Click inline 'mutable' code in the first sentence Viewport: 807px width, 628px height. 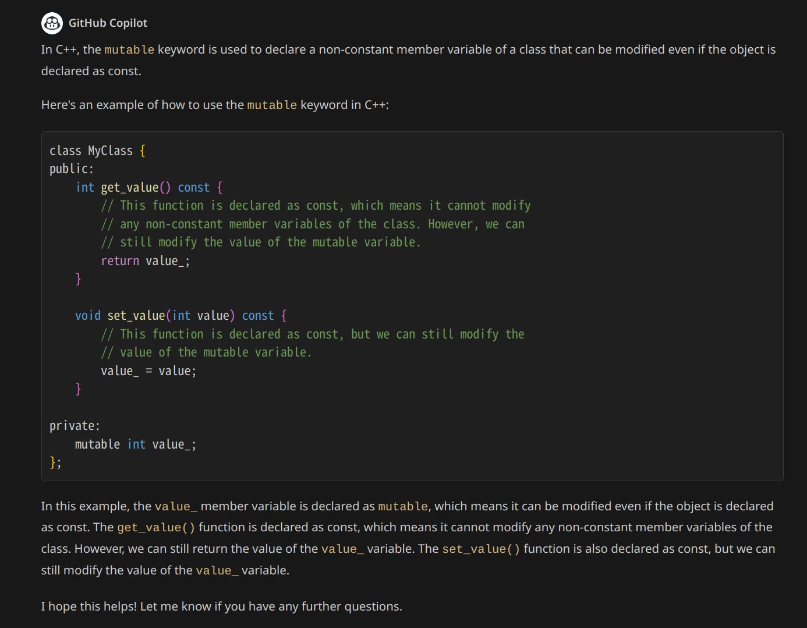tap(129, 50)
